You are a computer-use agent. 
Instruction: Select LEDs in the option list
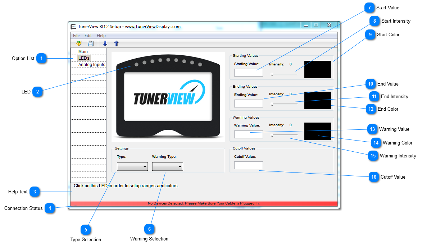click(84, 58)
